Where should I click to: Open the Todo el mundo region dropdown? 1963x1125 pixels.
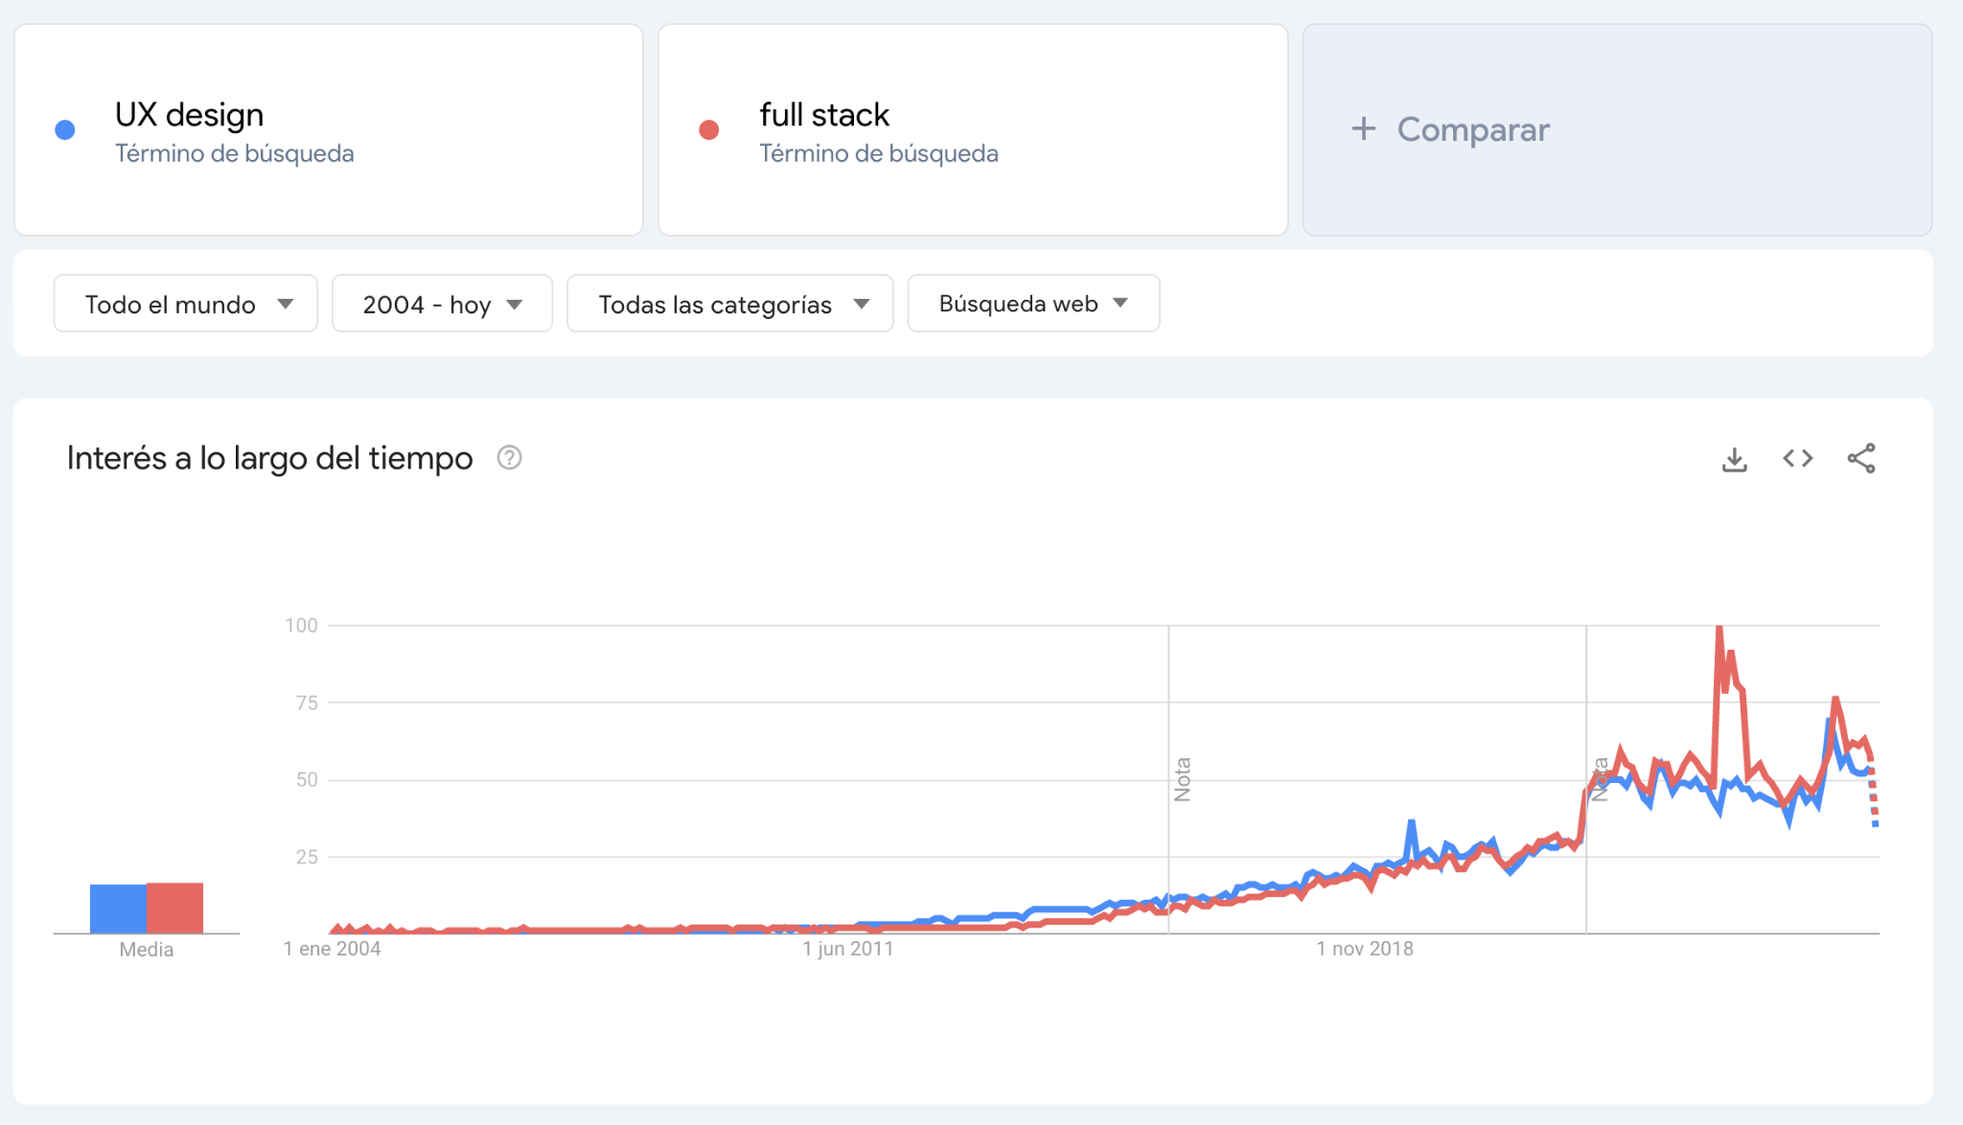click(x=186, y=304)
